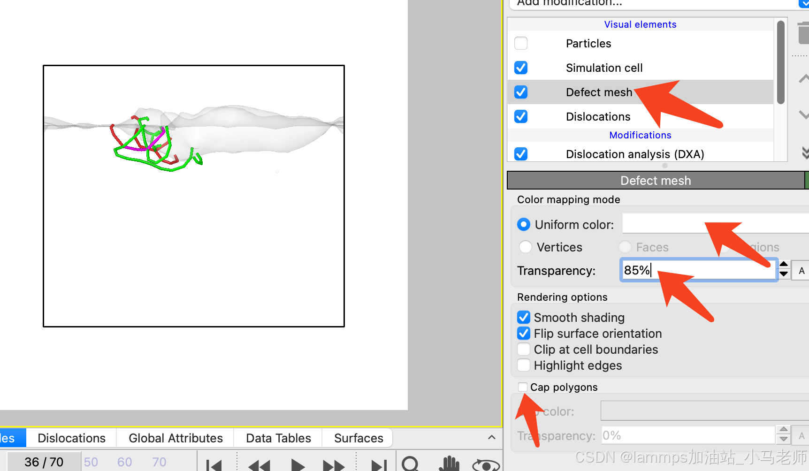Image resolution: width=809 pixels, height=471 pixels.
Task: Enable Clip at cell boundaries
Action: pos(524,349)
